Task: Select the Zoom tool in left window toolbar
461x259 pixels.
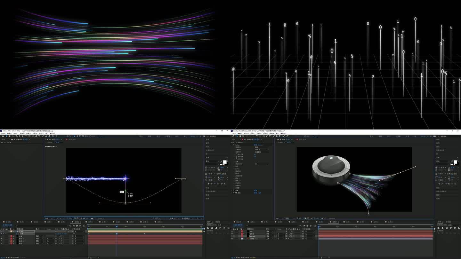Action: [x=13, y=136]
